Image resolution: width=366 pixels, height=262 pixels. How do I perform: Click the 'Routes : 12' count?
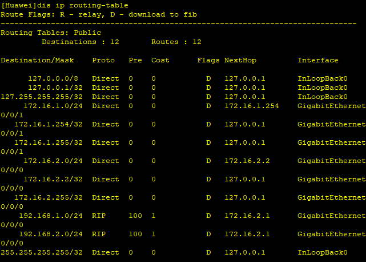[x=176, y=42]
